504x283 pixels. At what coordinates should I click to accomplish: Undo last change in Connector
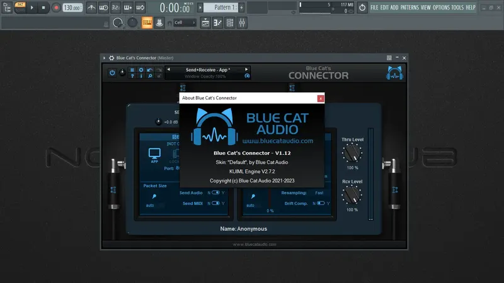click(x=150, y=70)
